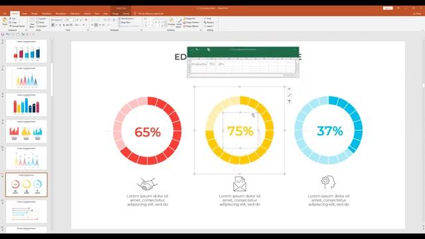Click the Cut command icon
The height and width of the screenshot is (239, 425).
(x=11, y=19)
